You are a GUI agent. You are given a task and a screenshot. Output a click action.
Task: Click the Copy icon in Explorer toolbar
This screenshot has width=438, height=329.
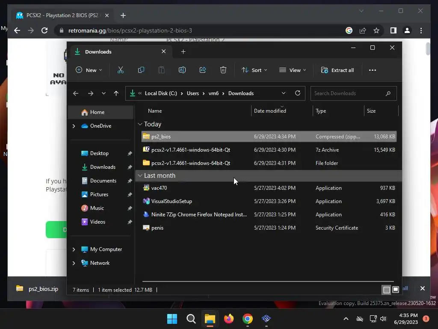coord(141,70)
